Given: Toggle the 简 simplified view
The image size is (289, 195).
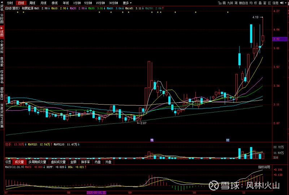Looking at the screenshot, I should 236,3.
